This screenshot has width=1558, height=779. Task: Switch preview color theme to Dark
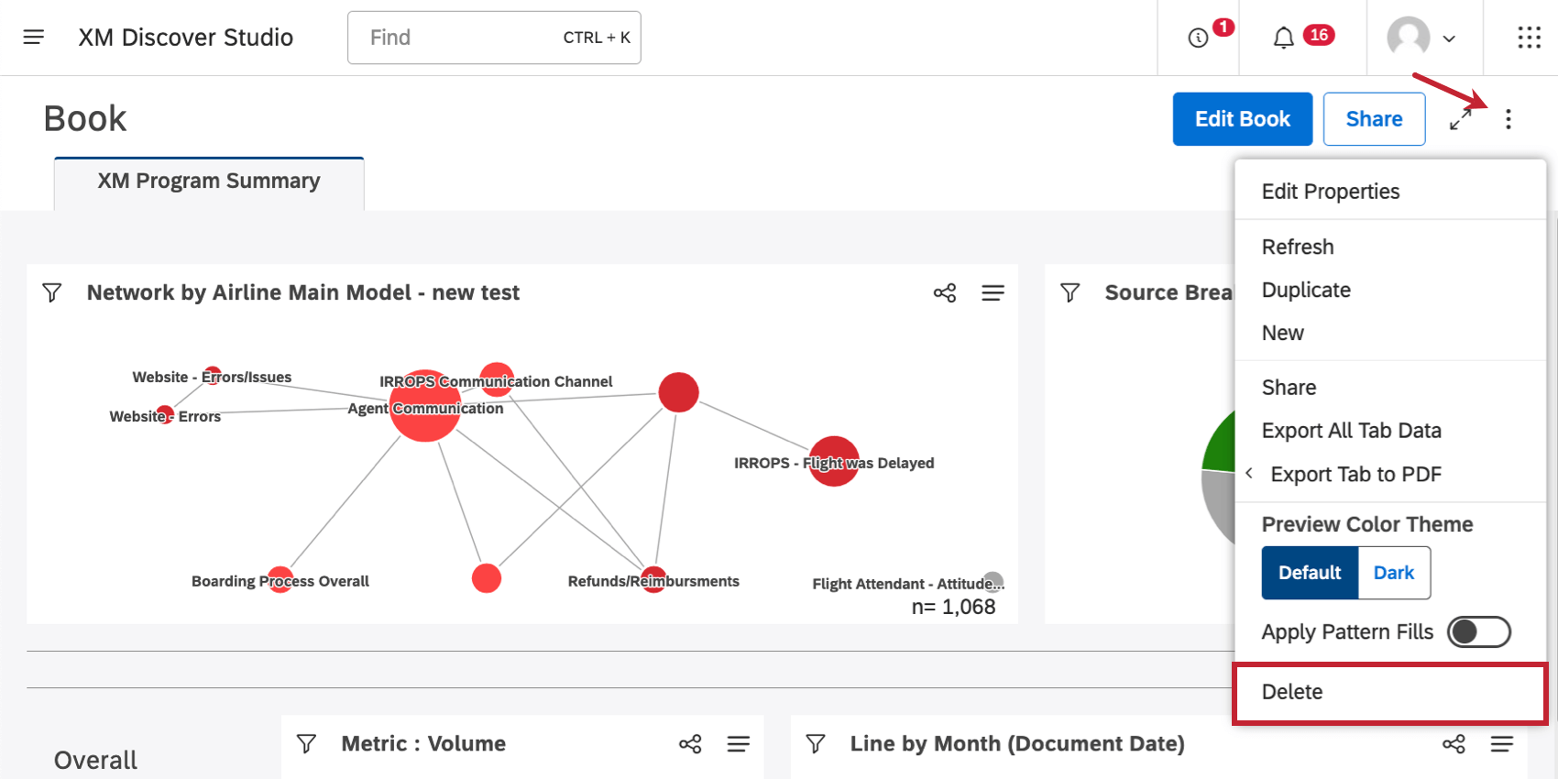[x=1393, y=573]
